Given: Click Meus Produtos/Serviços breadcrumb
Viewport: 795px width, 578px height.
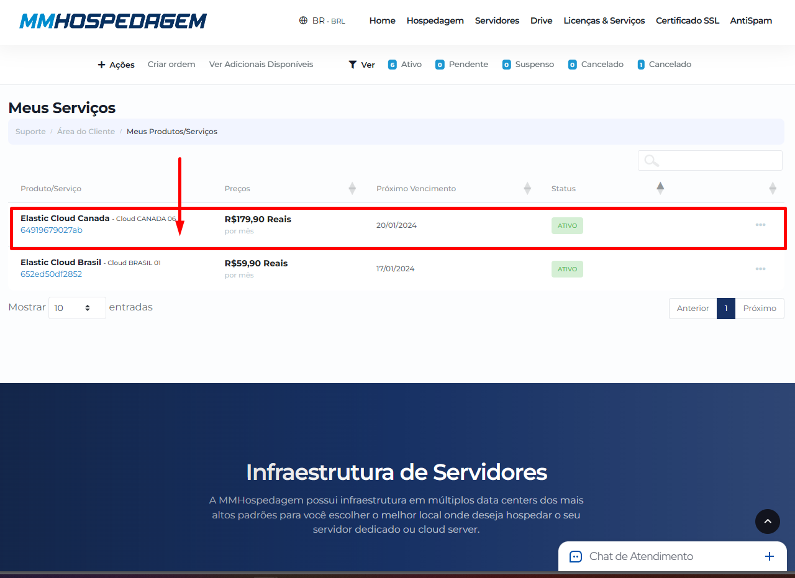Looking at the screenshot, I should [x=172, y=132].
